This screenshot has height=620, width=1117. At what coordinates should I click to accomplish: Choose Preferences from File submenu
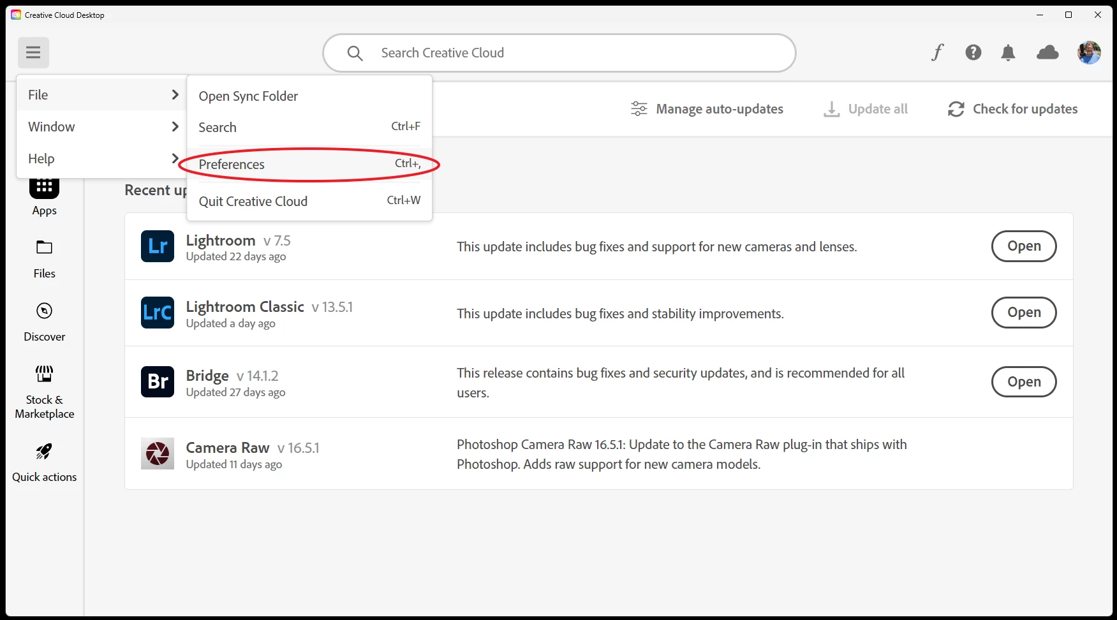pyautogui.click(x=309, y=164)
